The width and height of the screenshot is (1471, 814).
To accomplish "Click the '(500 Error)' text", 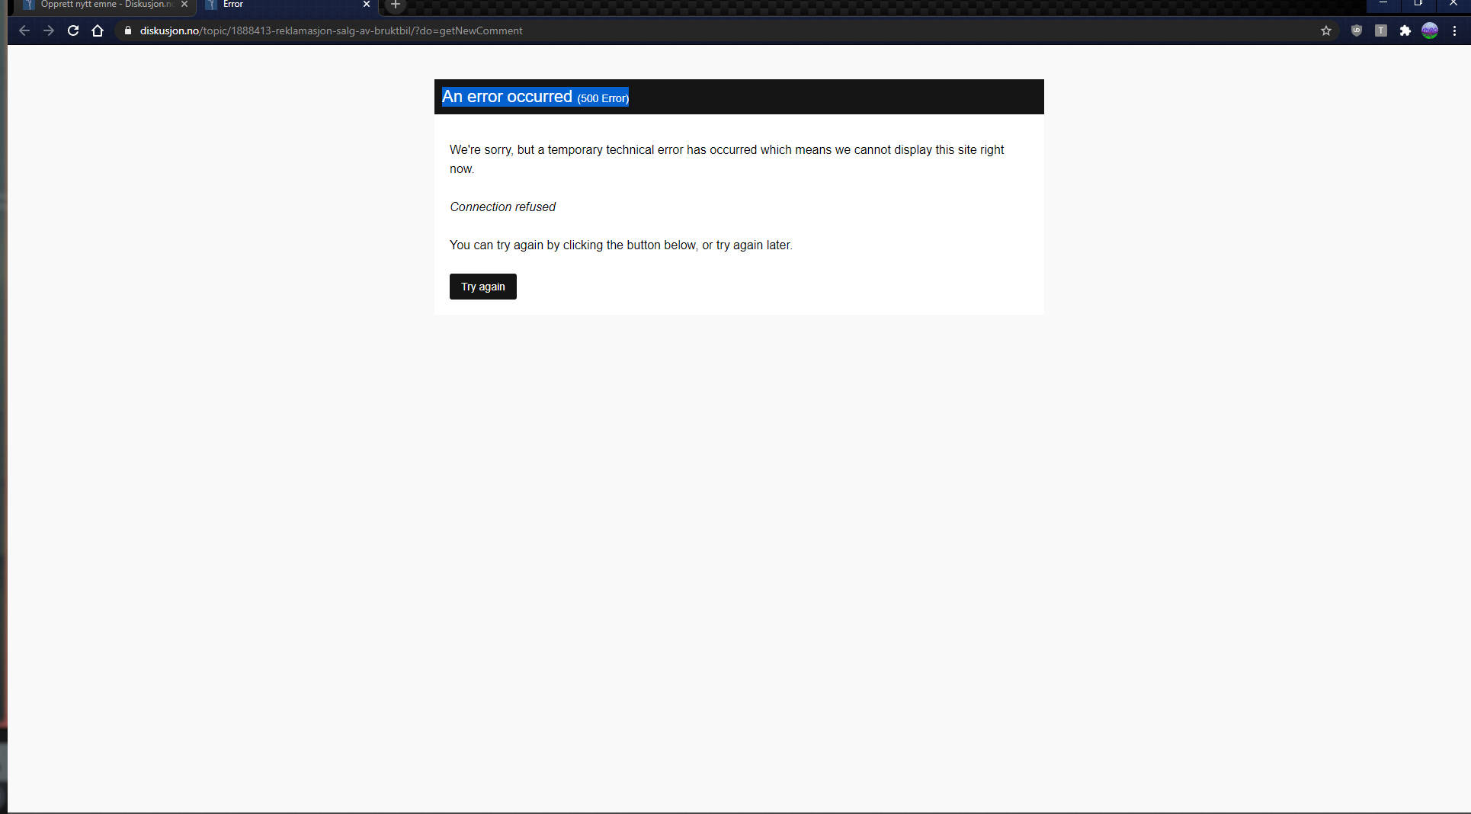I will [x=603, y=98].
